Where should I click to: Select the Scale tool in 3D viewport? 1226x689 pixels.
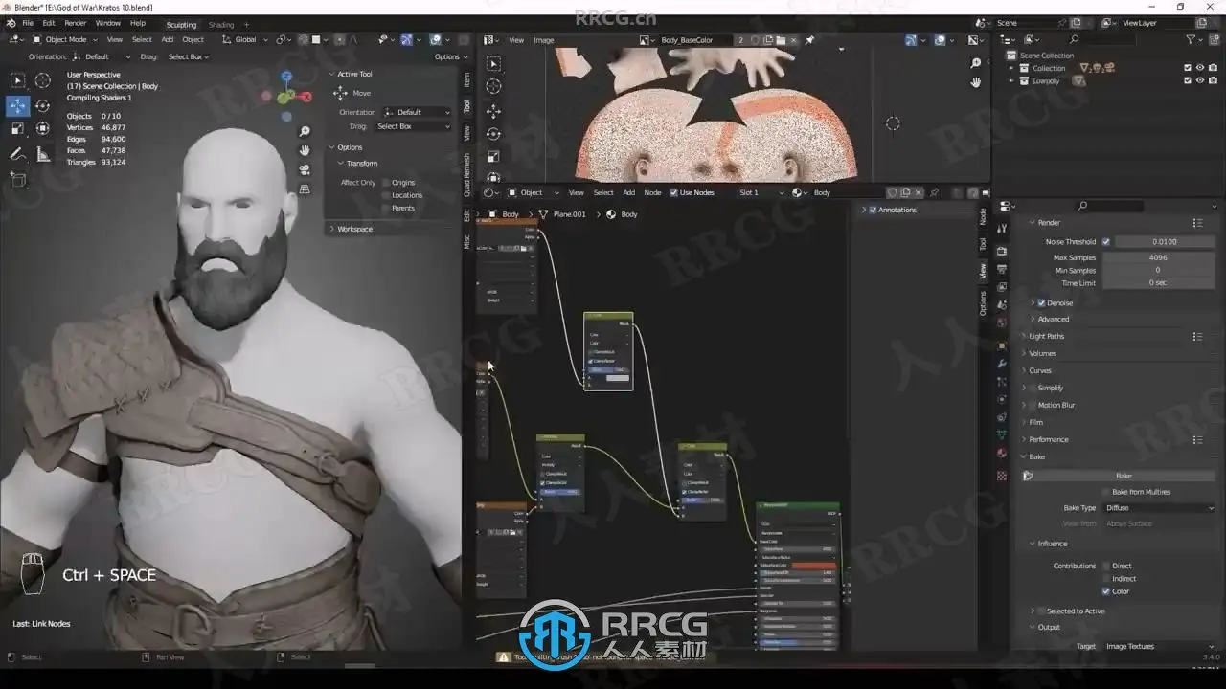coord(18,128)
